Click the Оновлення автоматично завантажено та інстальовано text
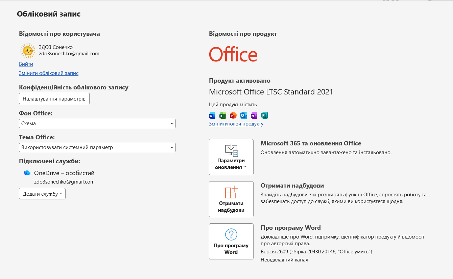This screenshot has height=279, width=453. pyautogui.click(x=326, y=152)
